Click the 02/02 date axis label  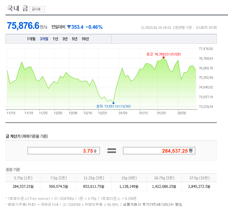click(182, 113)
